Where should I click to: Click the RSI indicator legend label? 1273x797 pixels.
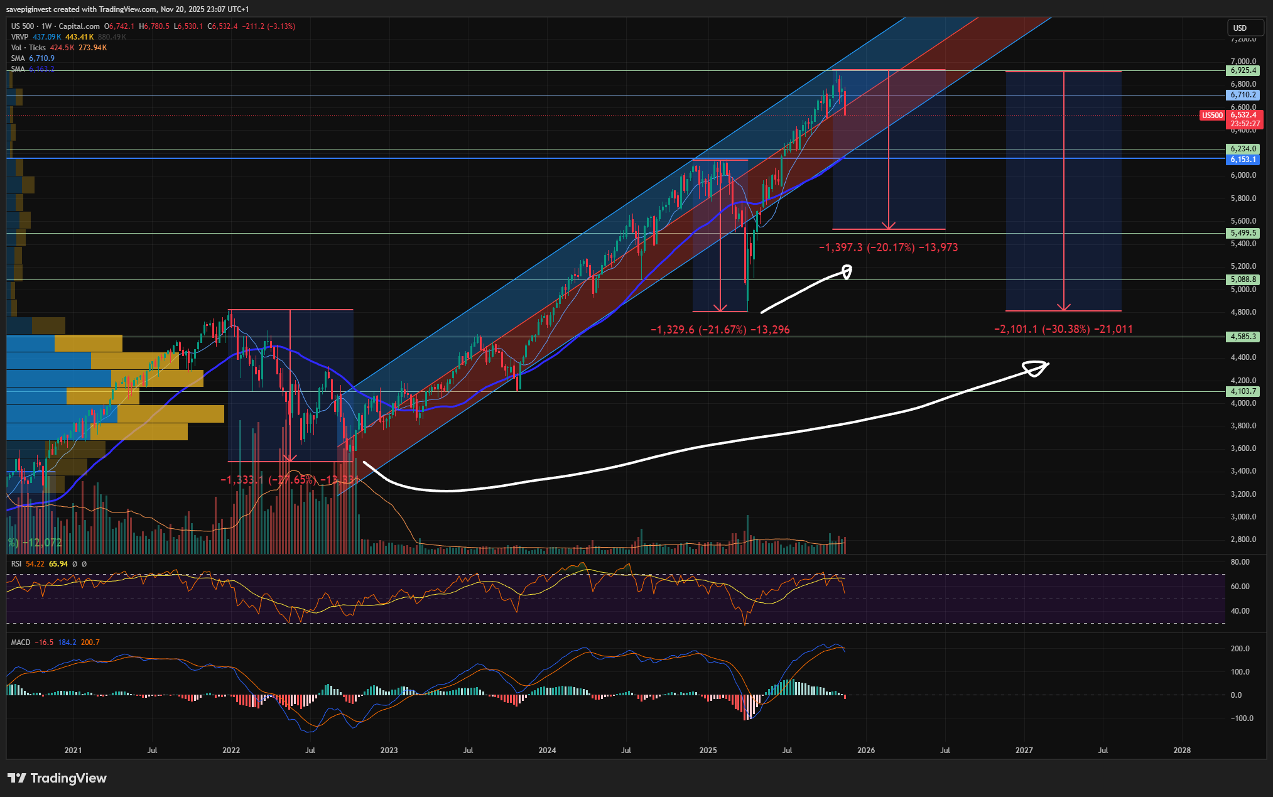coord(16,564)
